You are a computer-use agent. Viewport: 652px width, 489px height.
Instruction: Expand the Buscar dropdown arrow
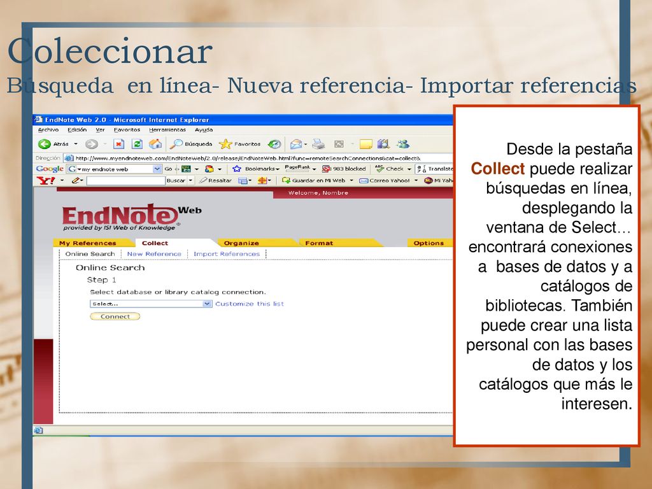(x=190, y=180)
